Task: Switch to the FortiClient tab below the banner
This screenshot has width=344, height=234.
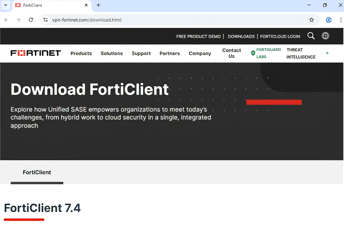Action: pos(37,172)
